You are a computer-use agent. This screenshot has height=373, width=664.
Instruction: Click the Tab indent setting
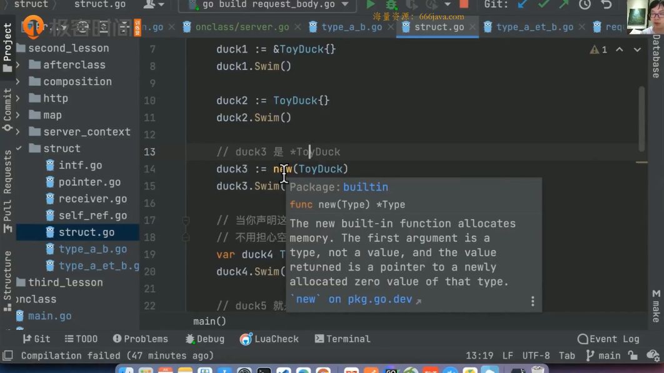(566, 356)
